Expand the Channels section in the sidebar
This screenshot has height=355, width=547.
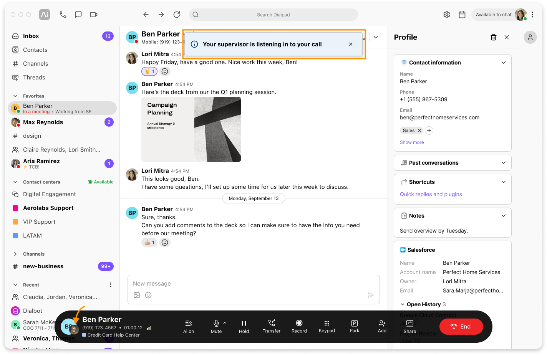15,254
